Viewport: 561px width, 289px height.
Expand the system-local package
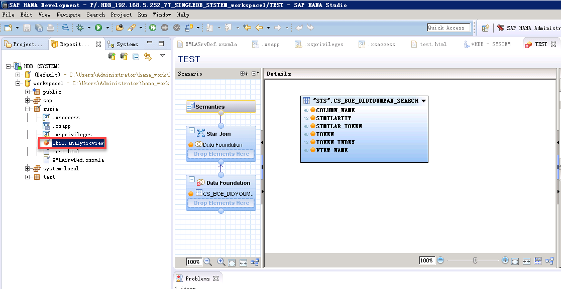click(28, 169)
